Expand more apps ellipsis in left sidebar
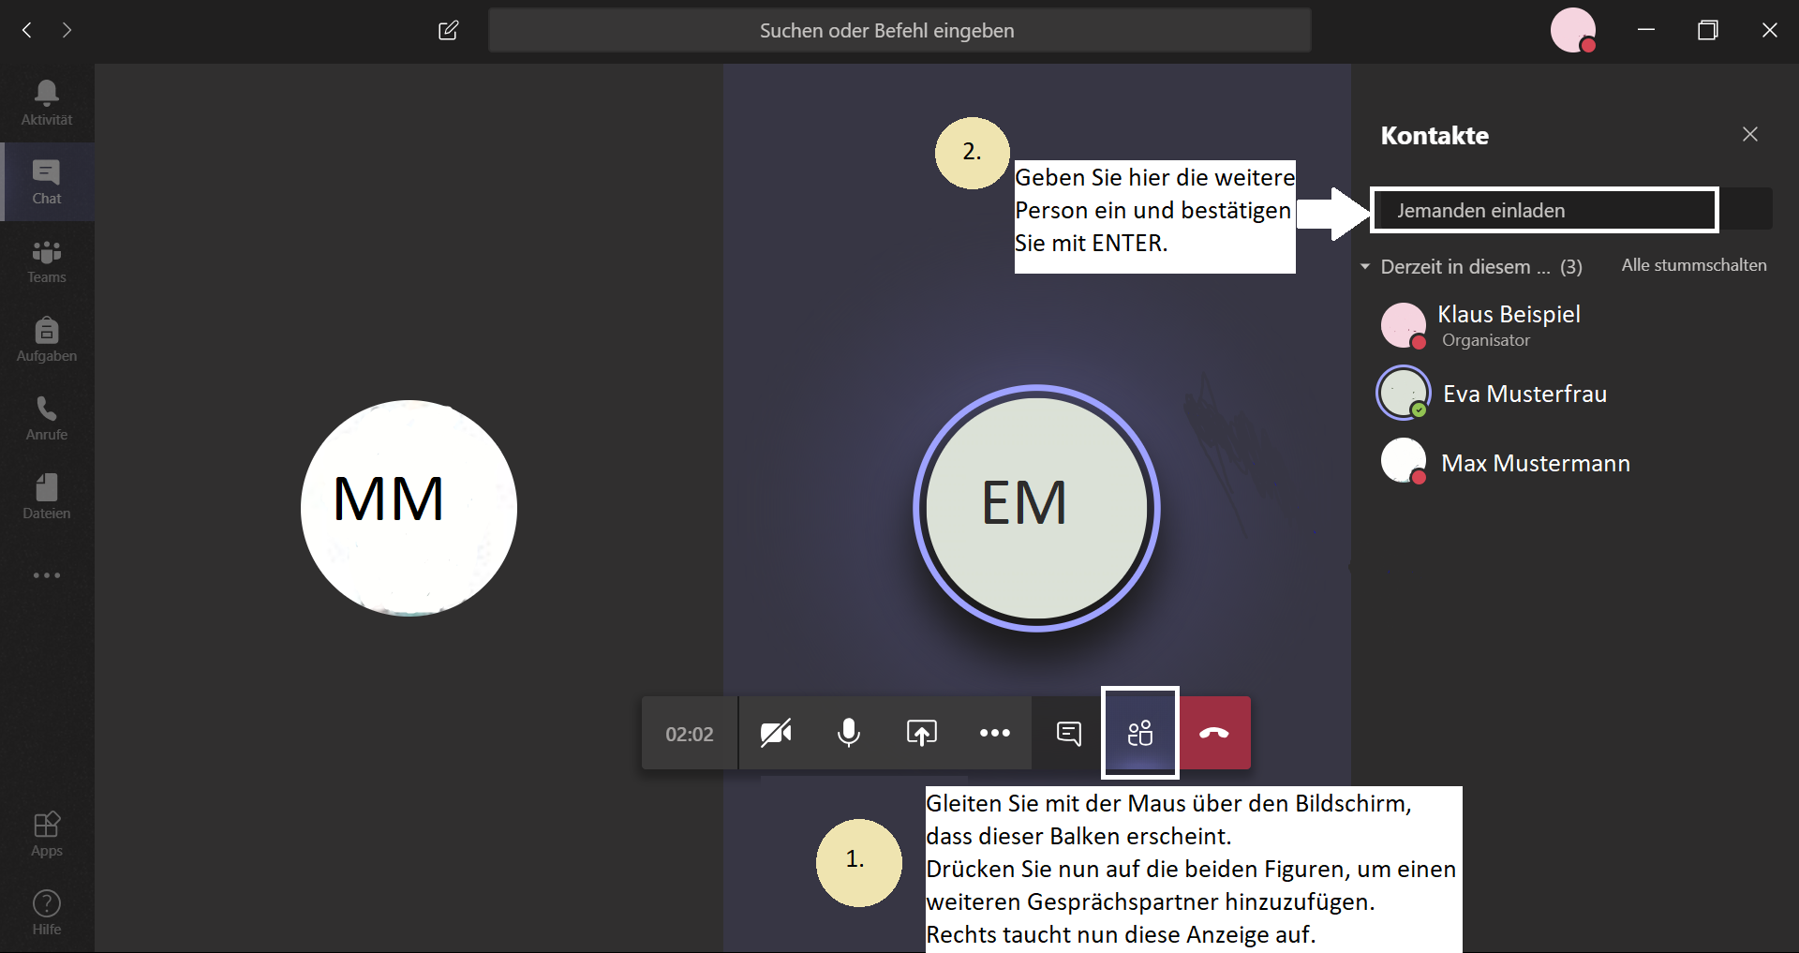The width and height of the screenshot is (1799, 953). coord(47,575)
